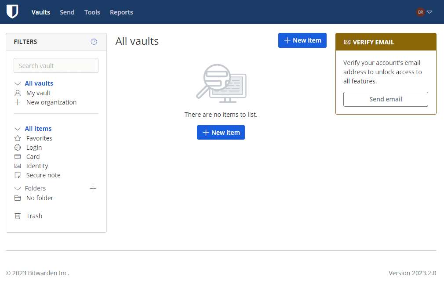Screen dimensions: 444x288
Task: Select the Card filter icon
Action: tap(18, 156)
